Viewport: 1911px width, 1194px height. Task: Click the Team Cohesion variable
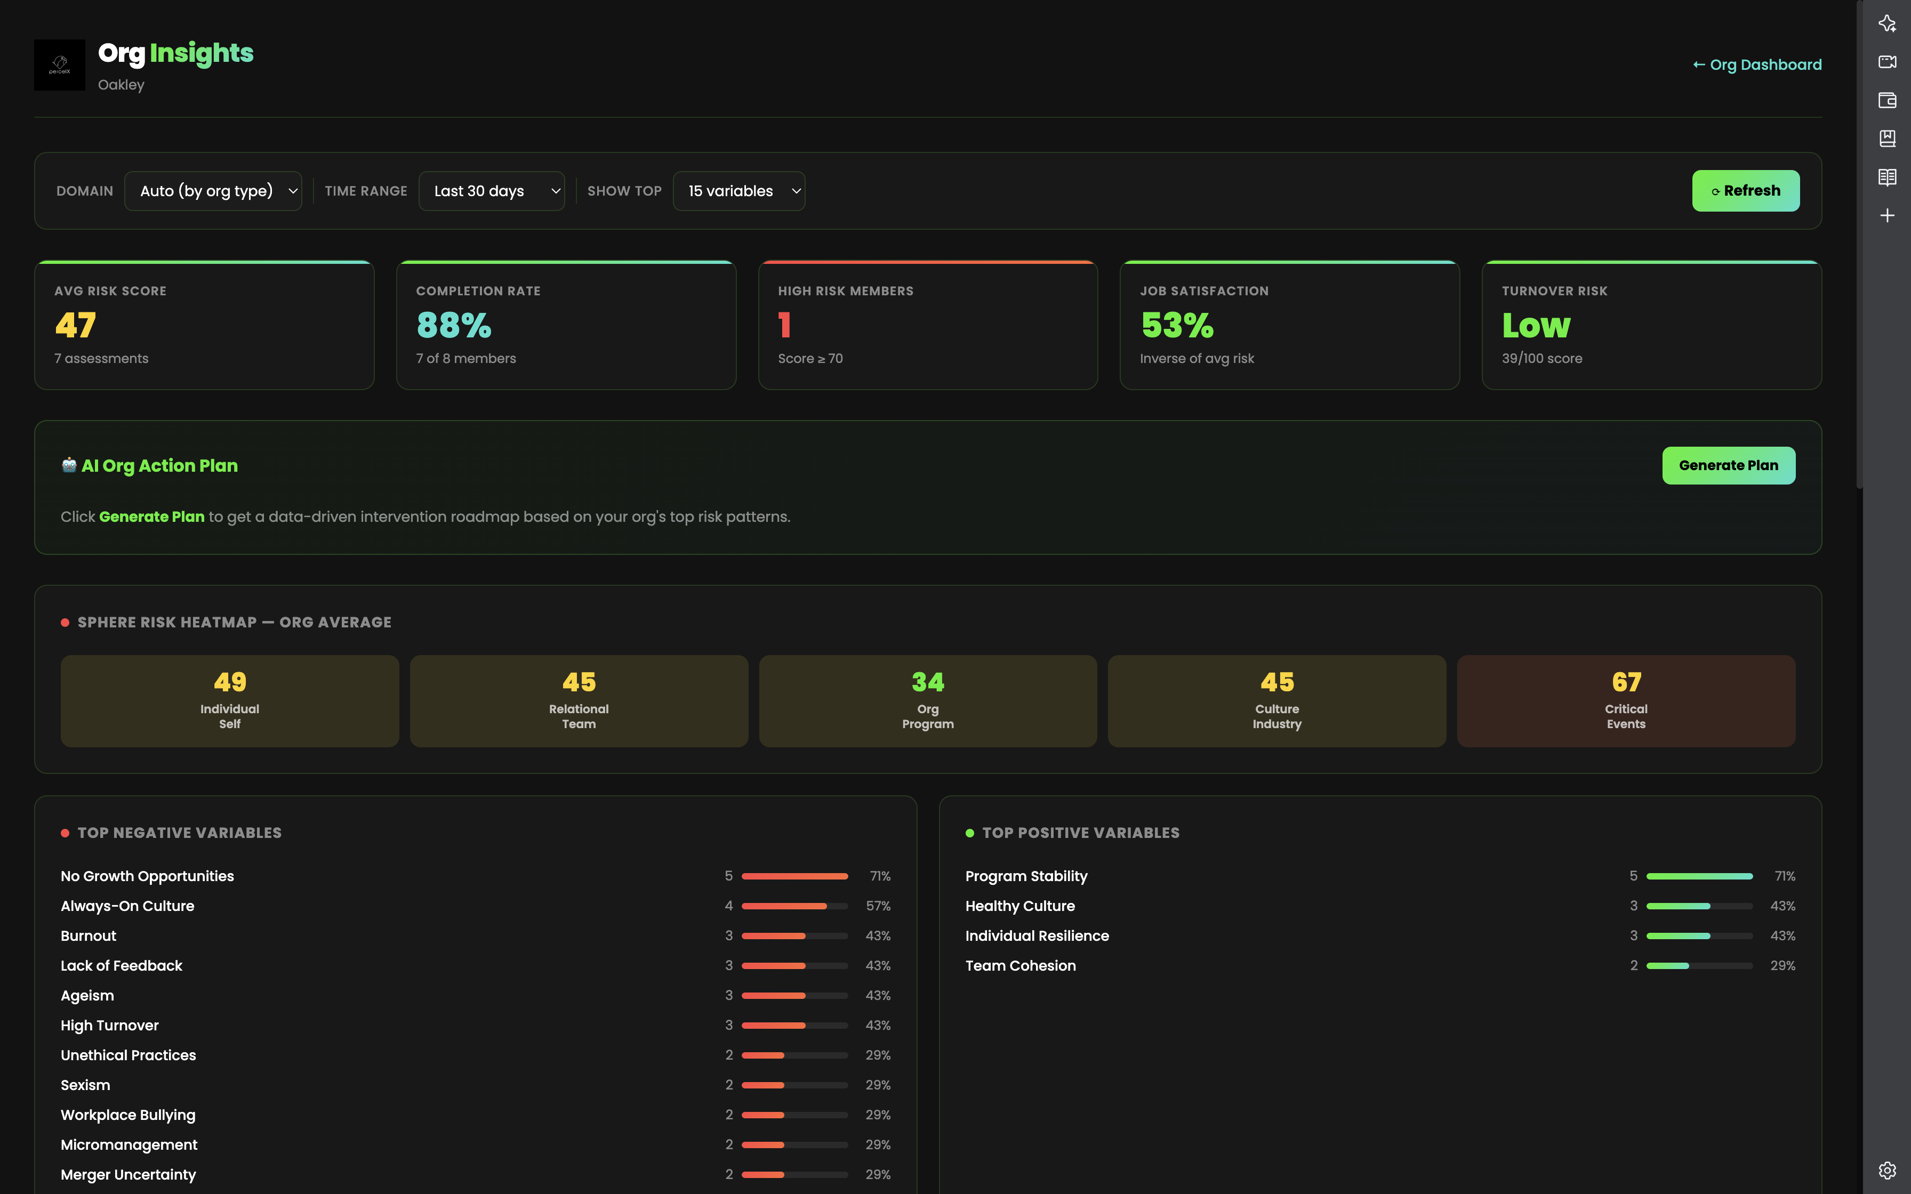pos(1020,966)
